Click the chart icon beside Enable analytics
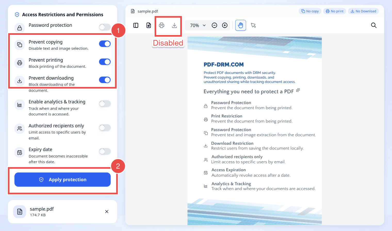This screenshot has height=231, width=392. click(x=20, y=105)
